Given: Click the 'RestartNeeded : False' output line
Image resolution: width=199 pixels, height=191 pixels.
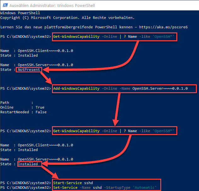Looking at the screenshot, I should click(x=23, y=112).
